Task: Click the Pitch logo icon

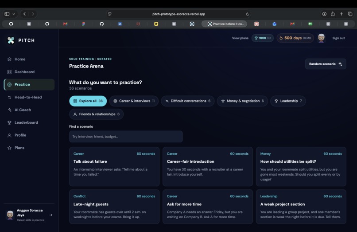Action: coord(11,40)
